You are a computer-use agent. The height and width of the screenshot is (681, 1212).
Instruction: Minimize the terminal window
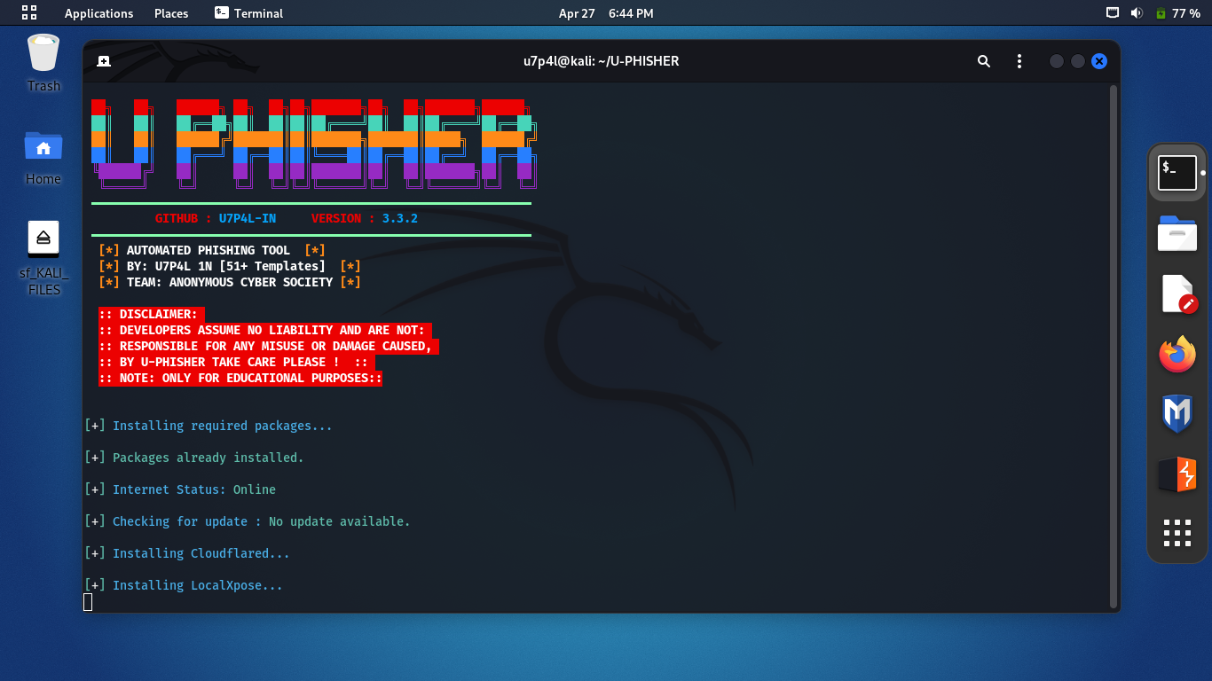pyautogui.click(x=1056, y=61)
